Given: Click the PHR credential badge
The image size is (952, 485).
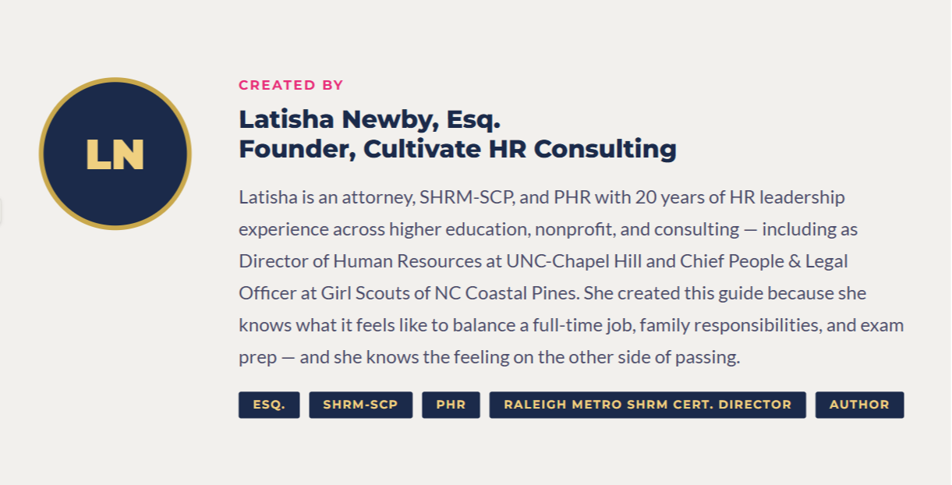Looking at the screenshot, I should (451, 405).
